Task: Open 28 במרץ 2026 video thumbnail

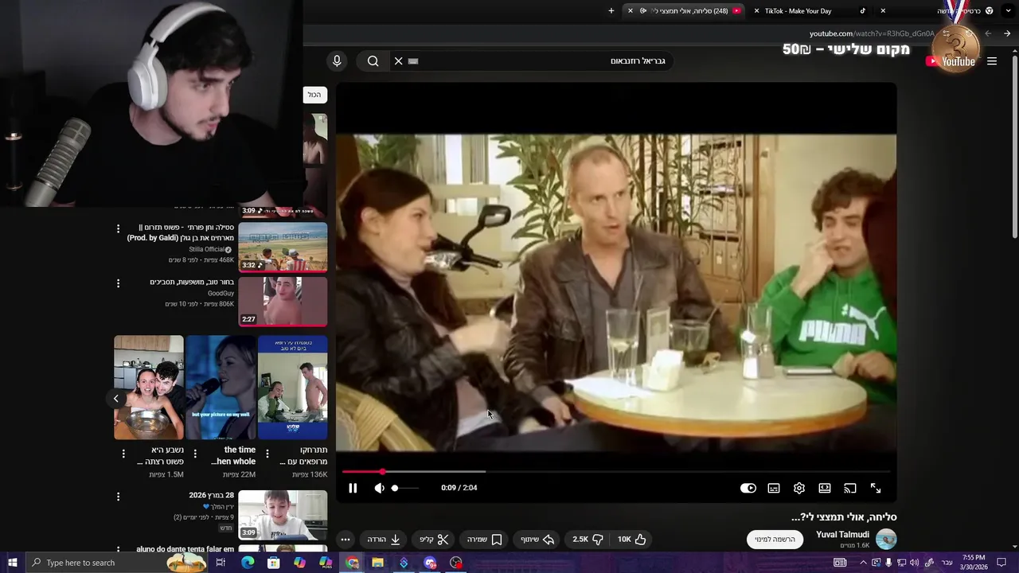Action: [283, 515]
